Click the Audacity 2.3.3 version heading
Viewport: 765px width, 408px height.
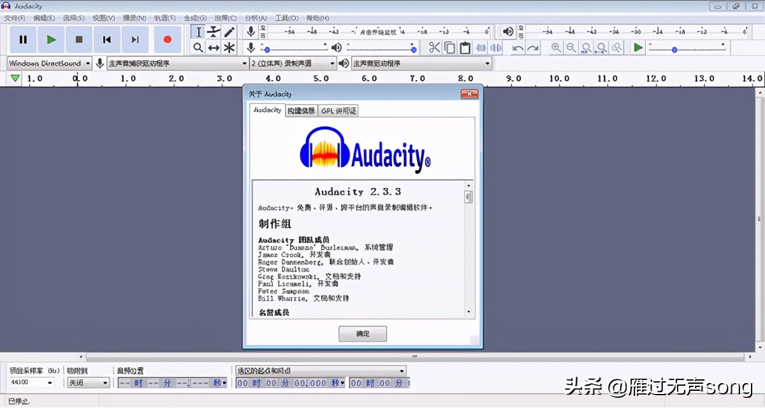(x=358, y=191)
